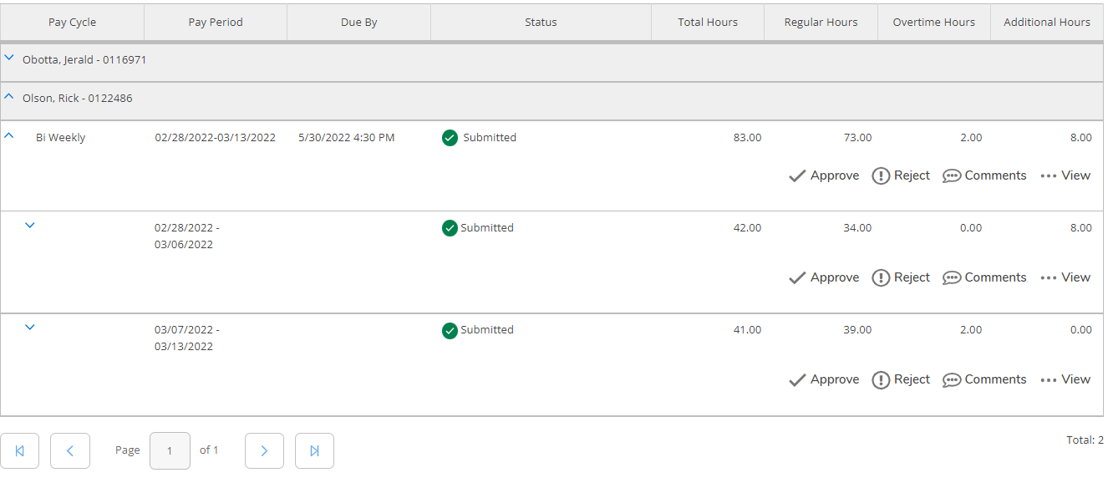Approve the week of 02/28/2022 - 03/06/2022
Image resolution: width=1113 pixels, height=483 pixels.
click(x=824, y=277)
